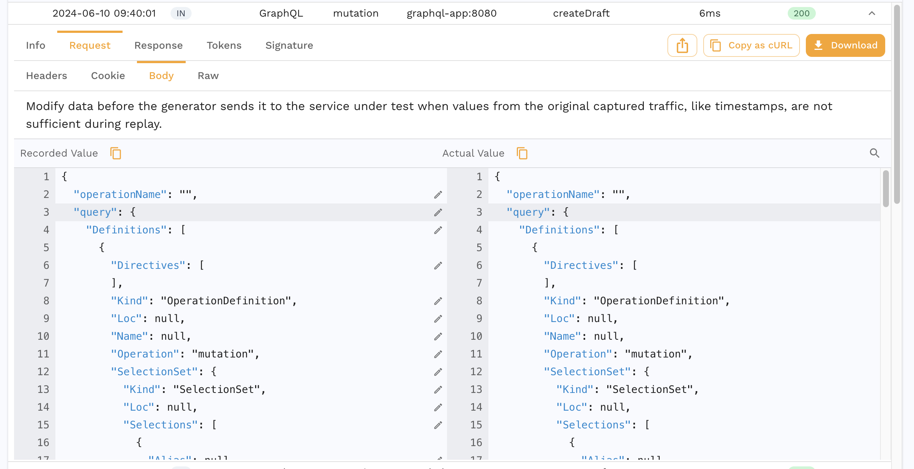Edit the "SelectionSet" line pencil icon
Screen dimensions: 914x469
pos(438,372)
